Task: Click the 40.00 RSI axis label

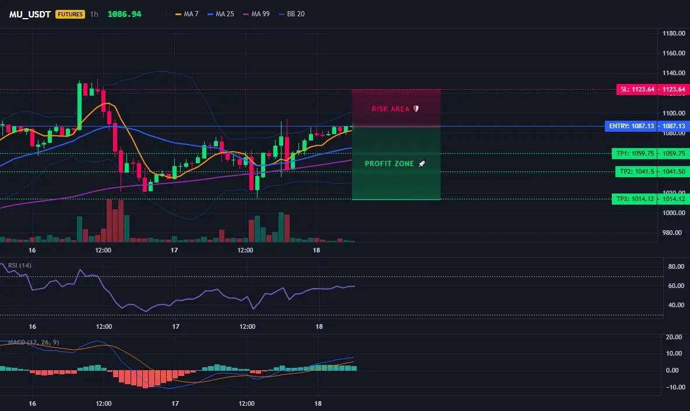Action: (677, 305)
